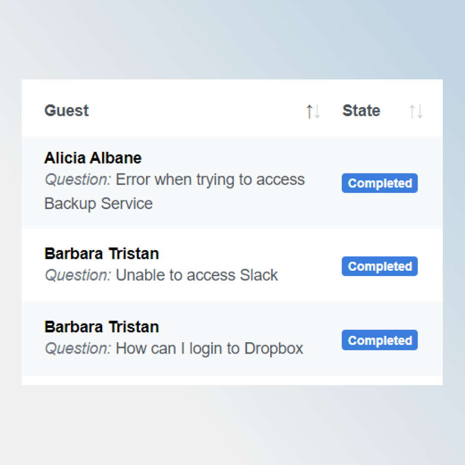Open Barbara Tristan's name above Slack question
465x465 pixels.
[x=102, y=253]
